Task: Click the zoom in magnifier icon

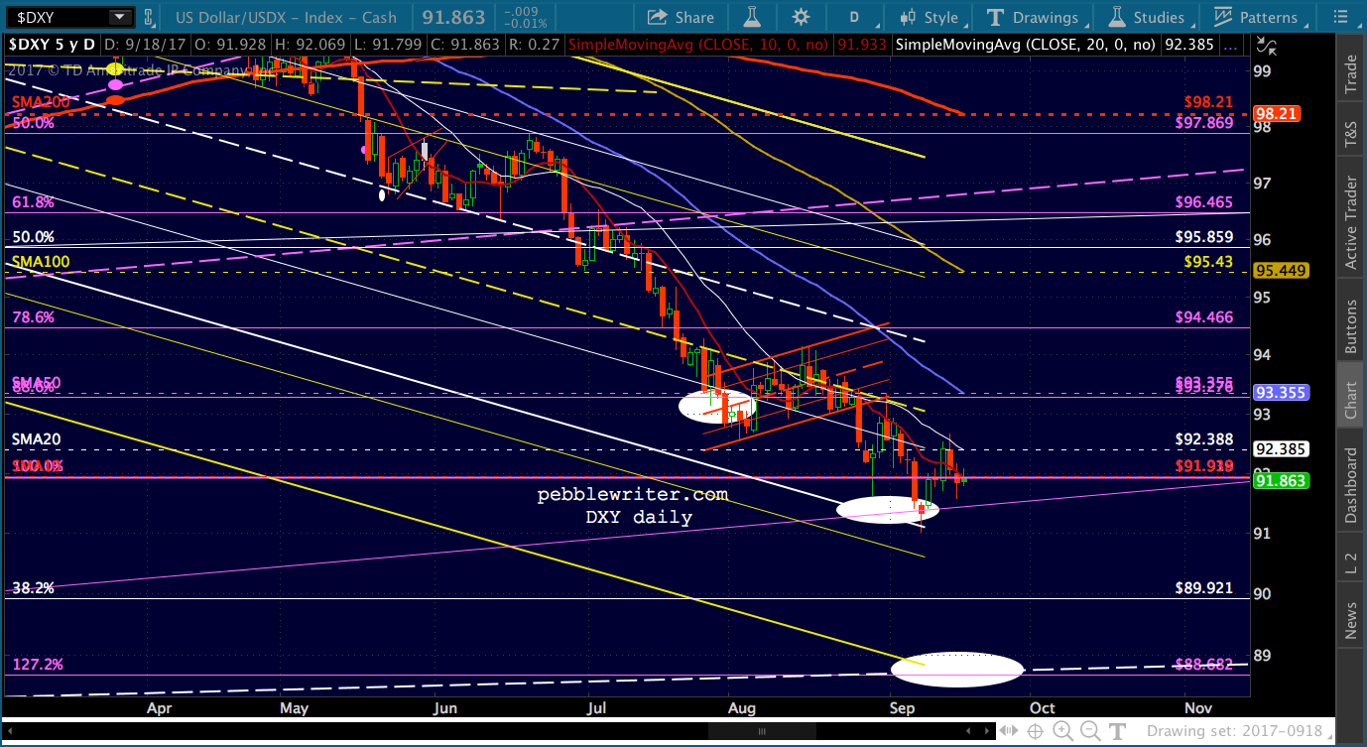Action: click(1062, 731)
